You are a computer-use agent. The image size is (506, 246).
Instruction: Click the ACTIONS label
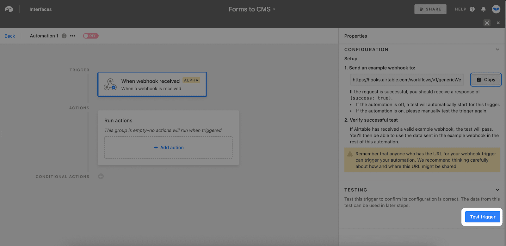[x=79, y=108]
